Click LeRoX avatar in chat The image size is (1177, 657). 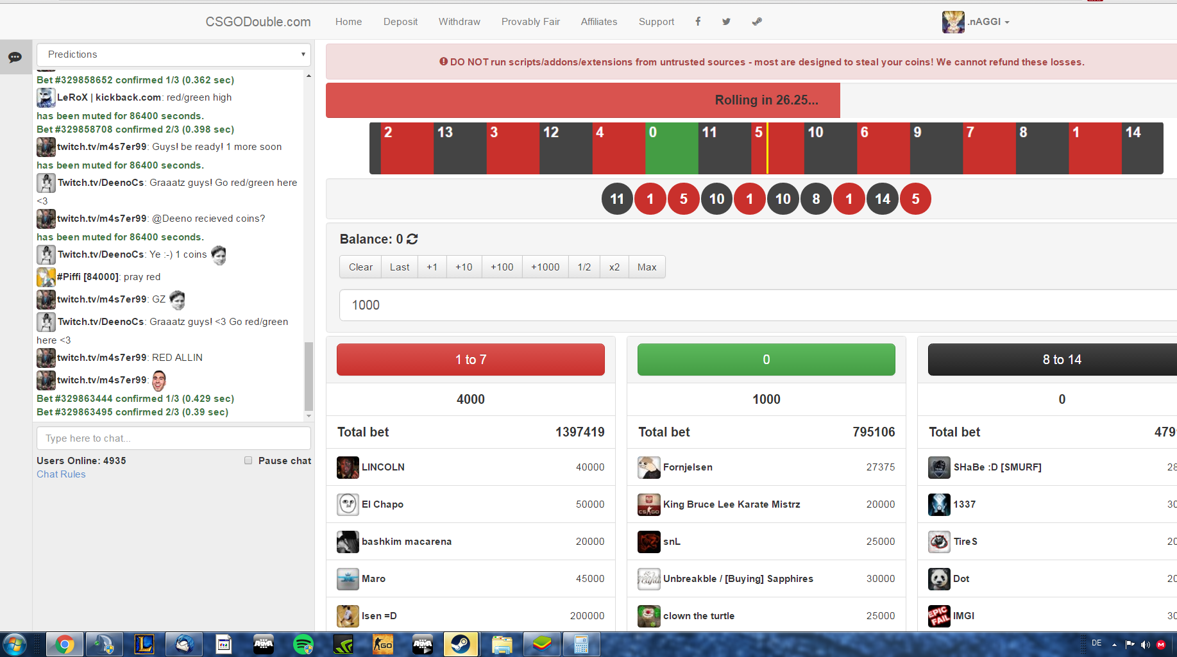coord(46,97)
